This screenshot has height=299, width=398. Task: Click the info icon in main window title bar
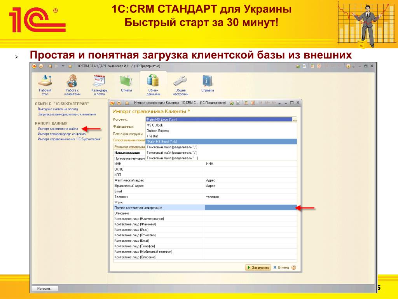click(348, 66)
